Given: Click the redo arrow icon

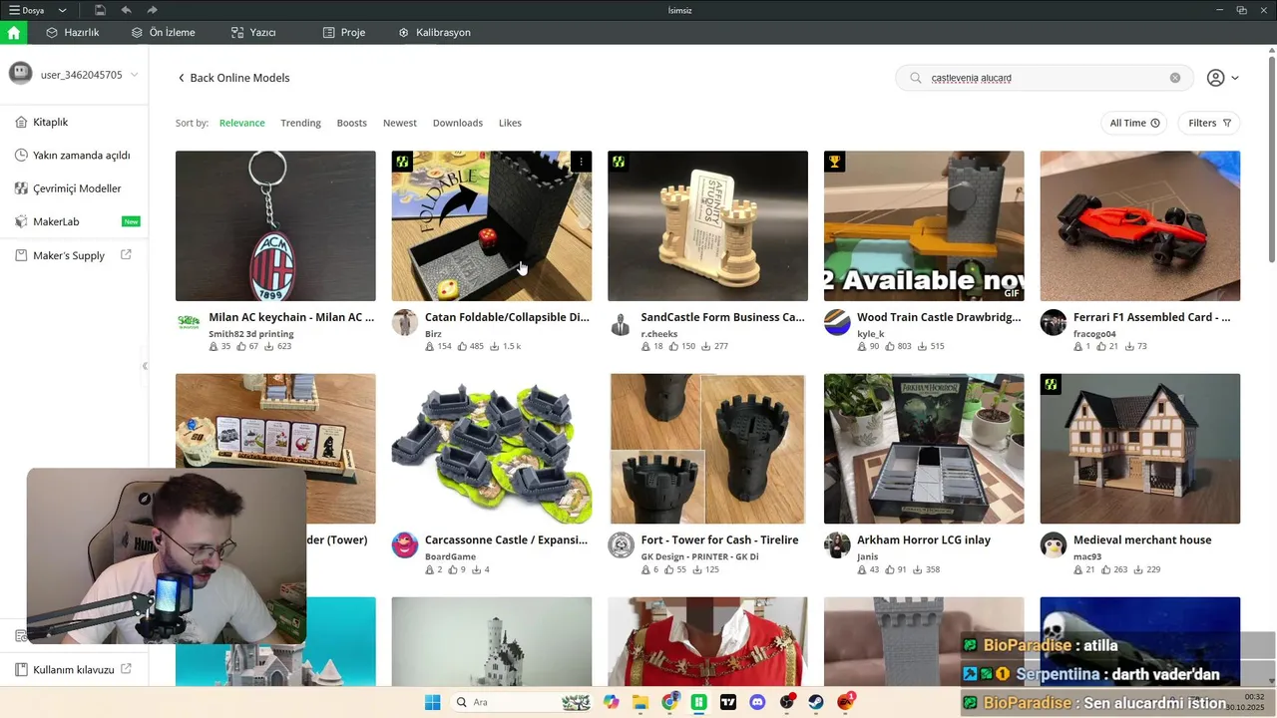Looking at the screenshot, I should pos(152,10).
